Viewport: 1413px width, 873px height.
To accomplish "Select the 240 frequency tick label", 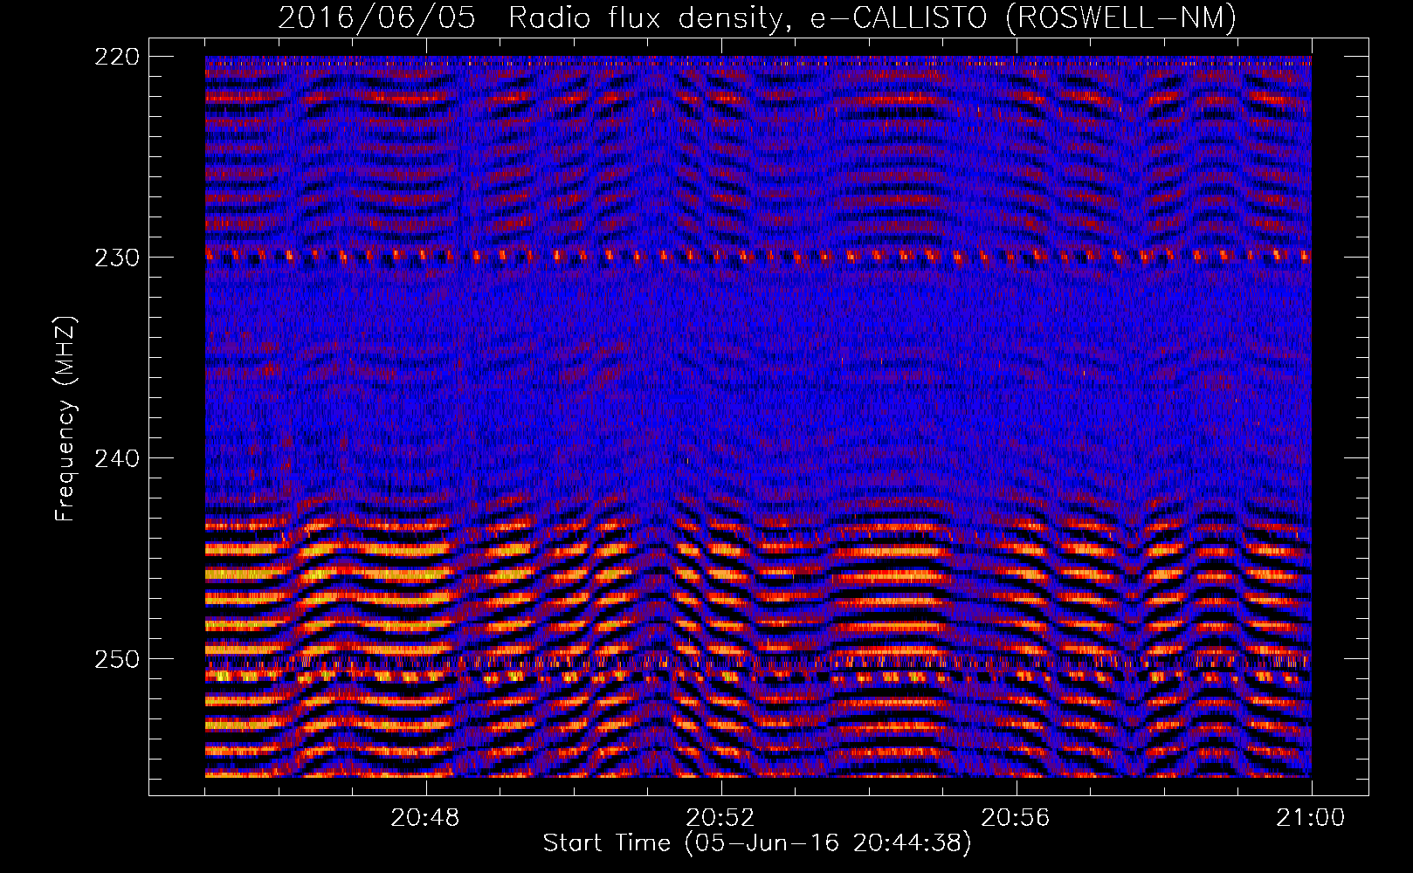I will click(x=116, y=458).
